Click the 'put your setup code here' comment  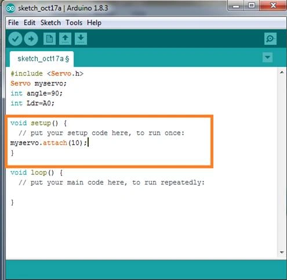[x=101, y=133]
